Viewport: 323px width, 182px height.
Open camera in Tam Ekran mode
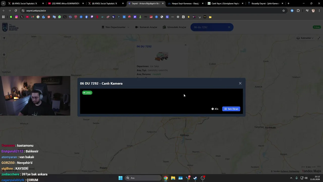coord(231,109)
